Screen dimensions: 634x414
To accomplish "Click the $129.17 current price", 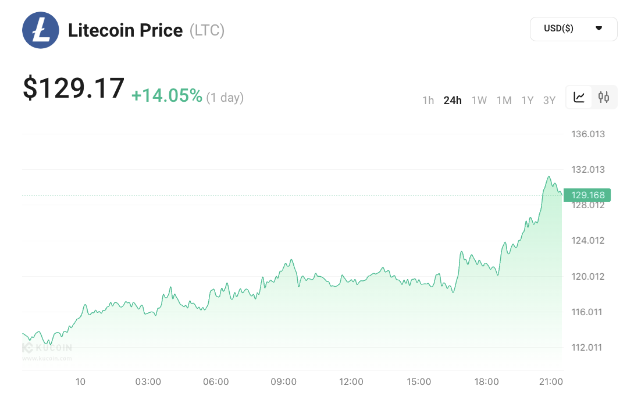I will (74, 88).
